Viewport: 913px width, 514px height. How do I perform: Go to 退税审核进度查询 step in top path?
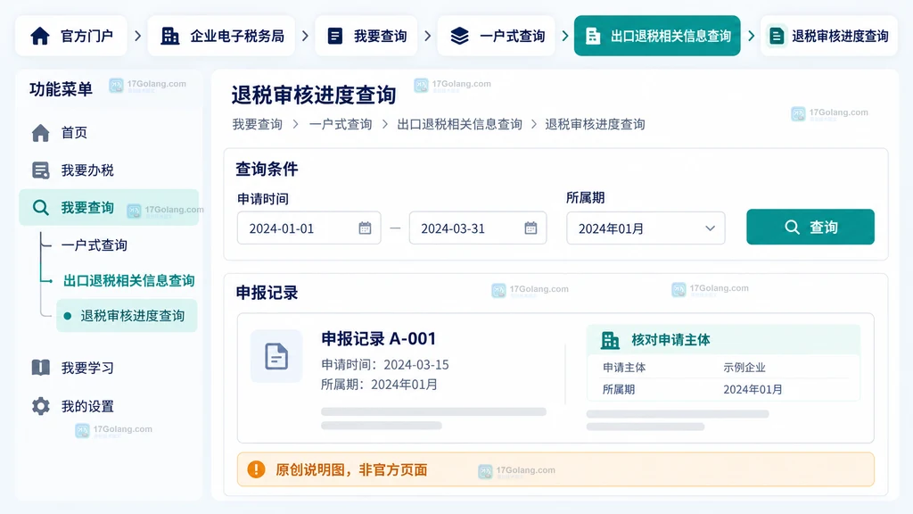click(829, 36)
